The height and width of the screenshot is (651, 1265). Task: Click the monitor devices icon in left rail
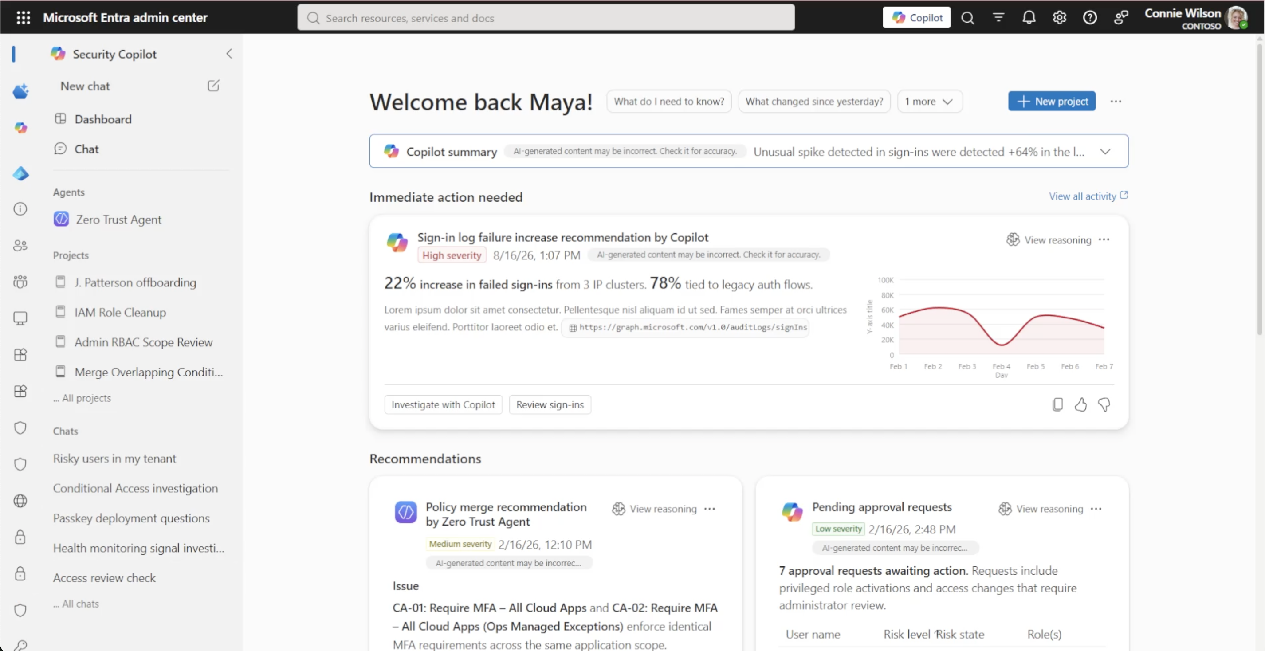(20, 318)
